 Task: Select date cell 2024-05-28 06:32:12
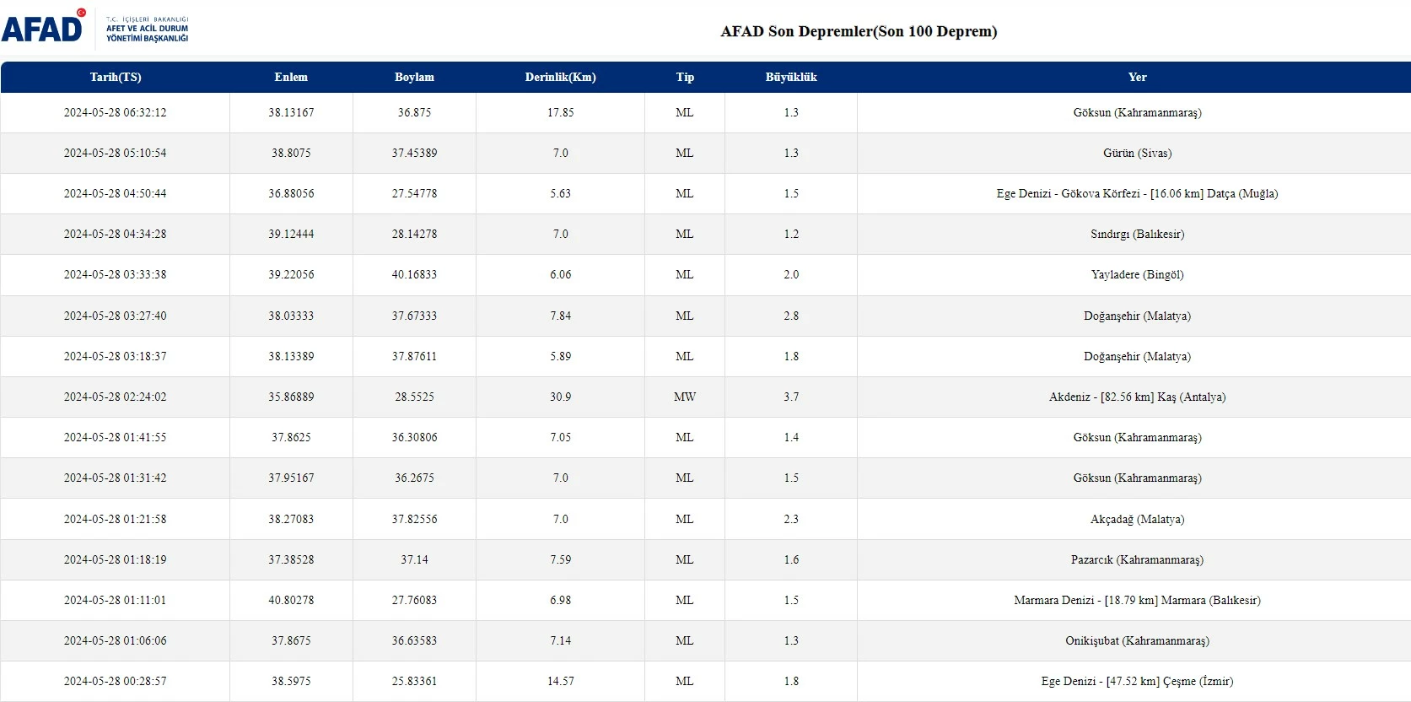(116, 112)
